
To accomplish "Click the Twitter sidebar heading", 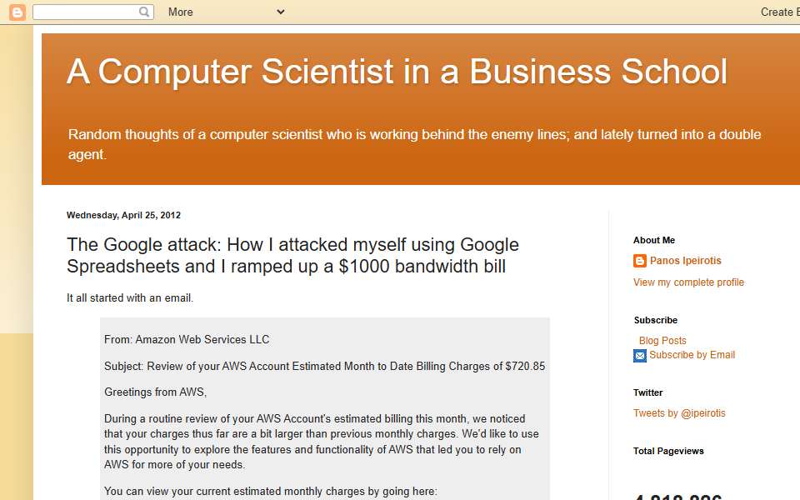I will tap(648, 392).
